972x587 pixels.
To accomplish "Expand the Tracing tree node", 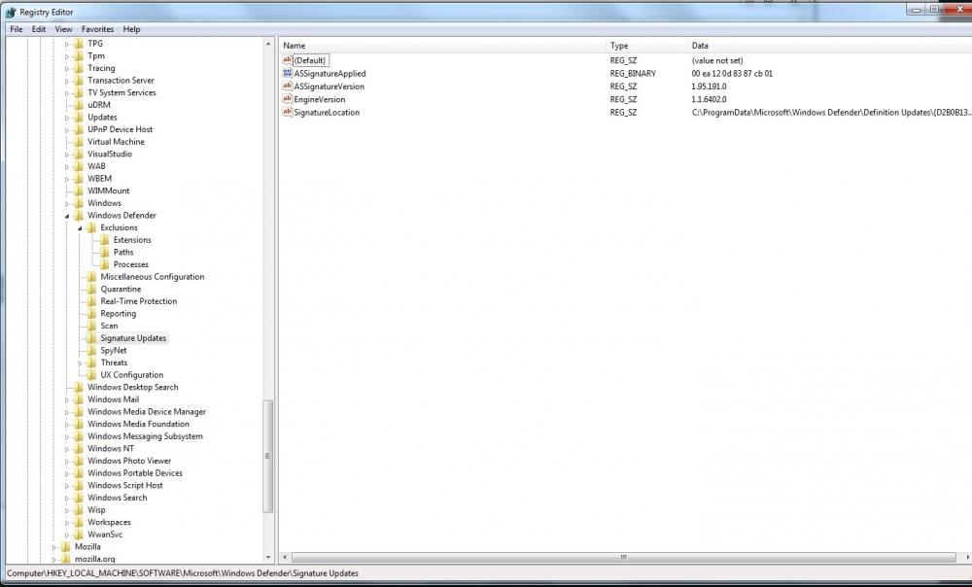I will point(67,68).
